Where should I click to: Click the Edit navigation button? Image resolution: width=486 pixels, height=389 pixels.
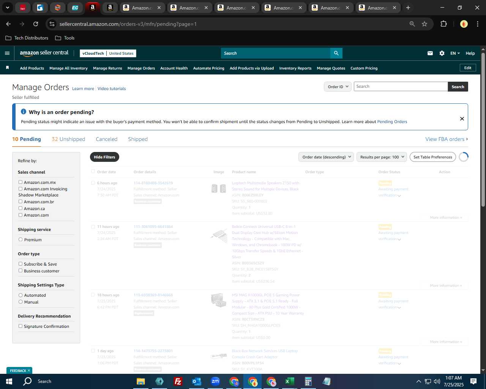pos(468,68)
